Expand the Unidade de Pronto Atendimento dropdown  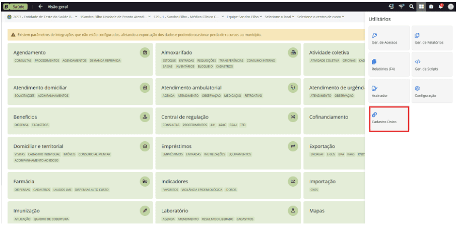point(115,17)
